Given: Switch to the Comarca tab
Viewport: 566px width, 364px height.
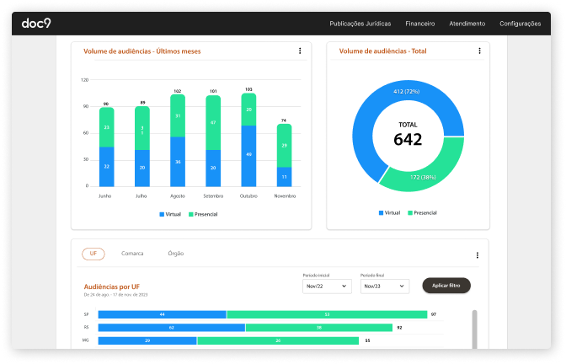Looking at the screenshot, I should click(x=132, y=254).
